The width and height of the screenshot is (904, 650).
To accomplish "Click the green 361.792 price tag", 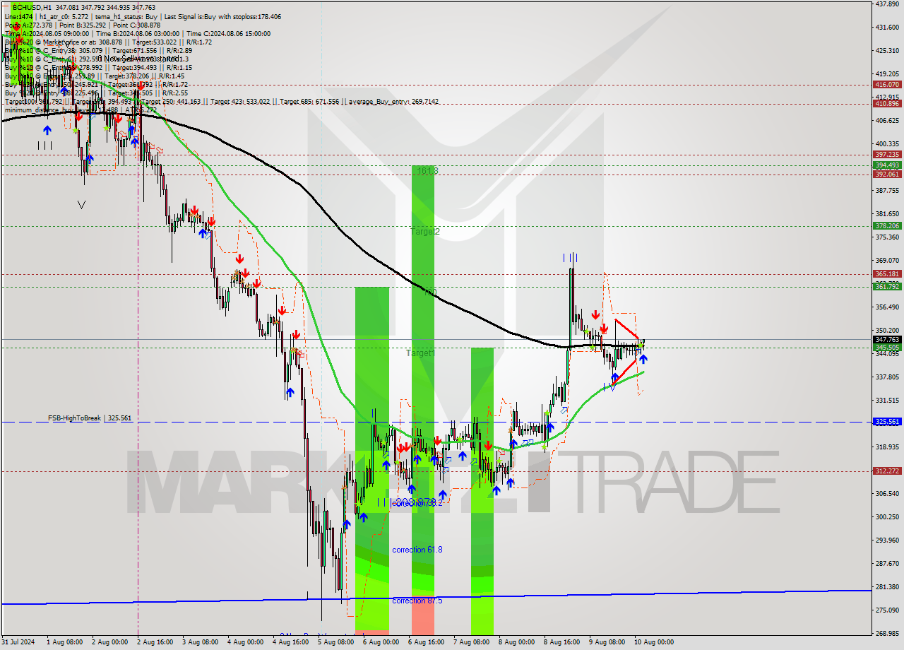I will 887,286.
